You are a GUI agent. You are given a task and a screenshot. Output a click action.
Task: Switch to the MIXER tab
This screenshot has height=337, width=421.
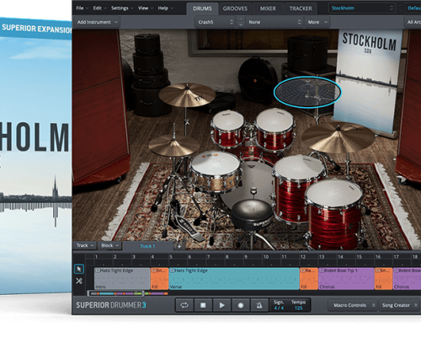point(268,8)
